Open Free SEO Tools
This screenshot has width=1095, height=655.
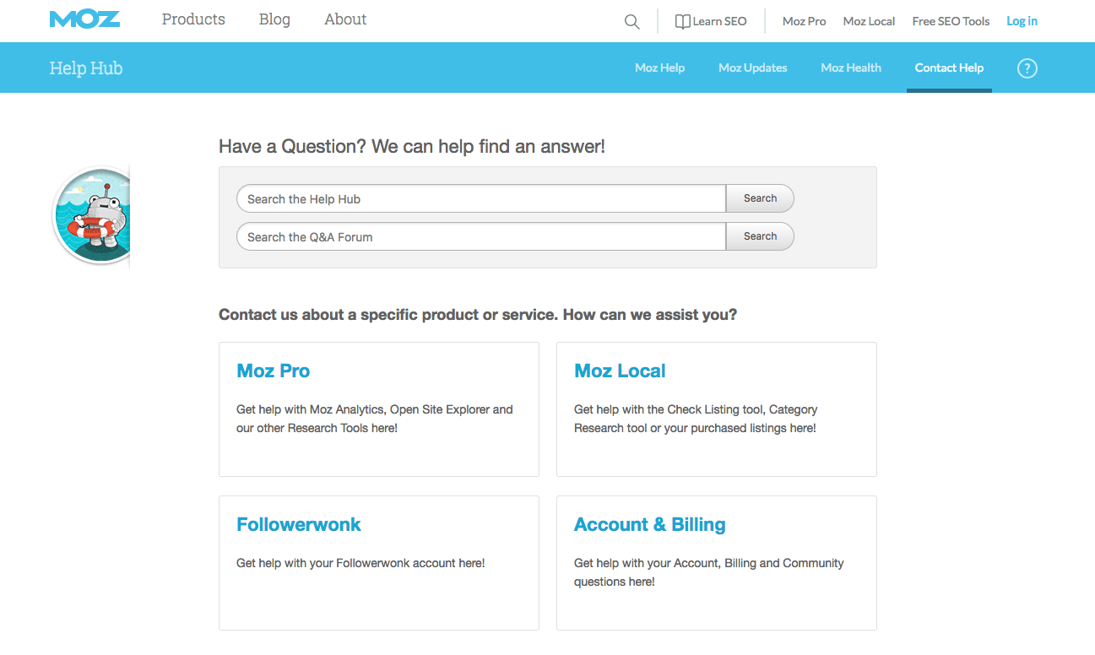[951, 21]
